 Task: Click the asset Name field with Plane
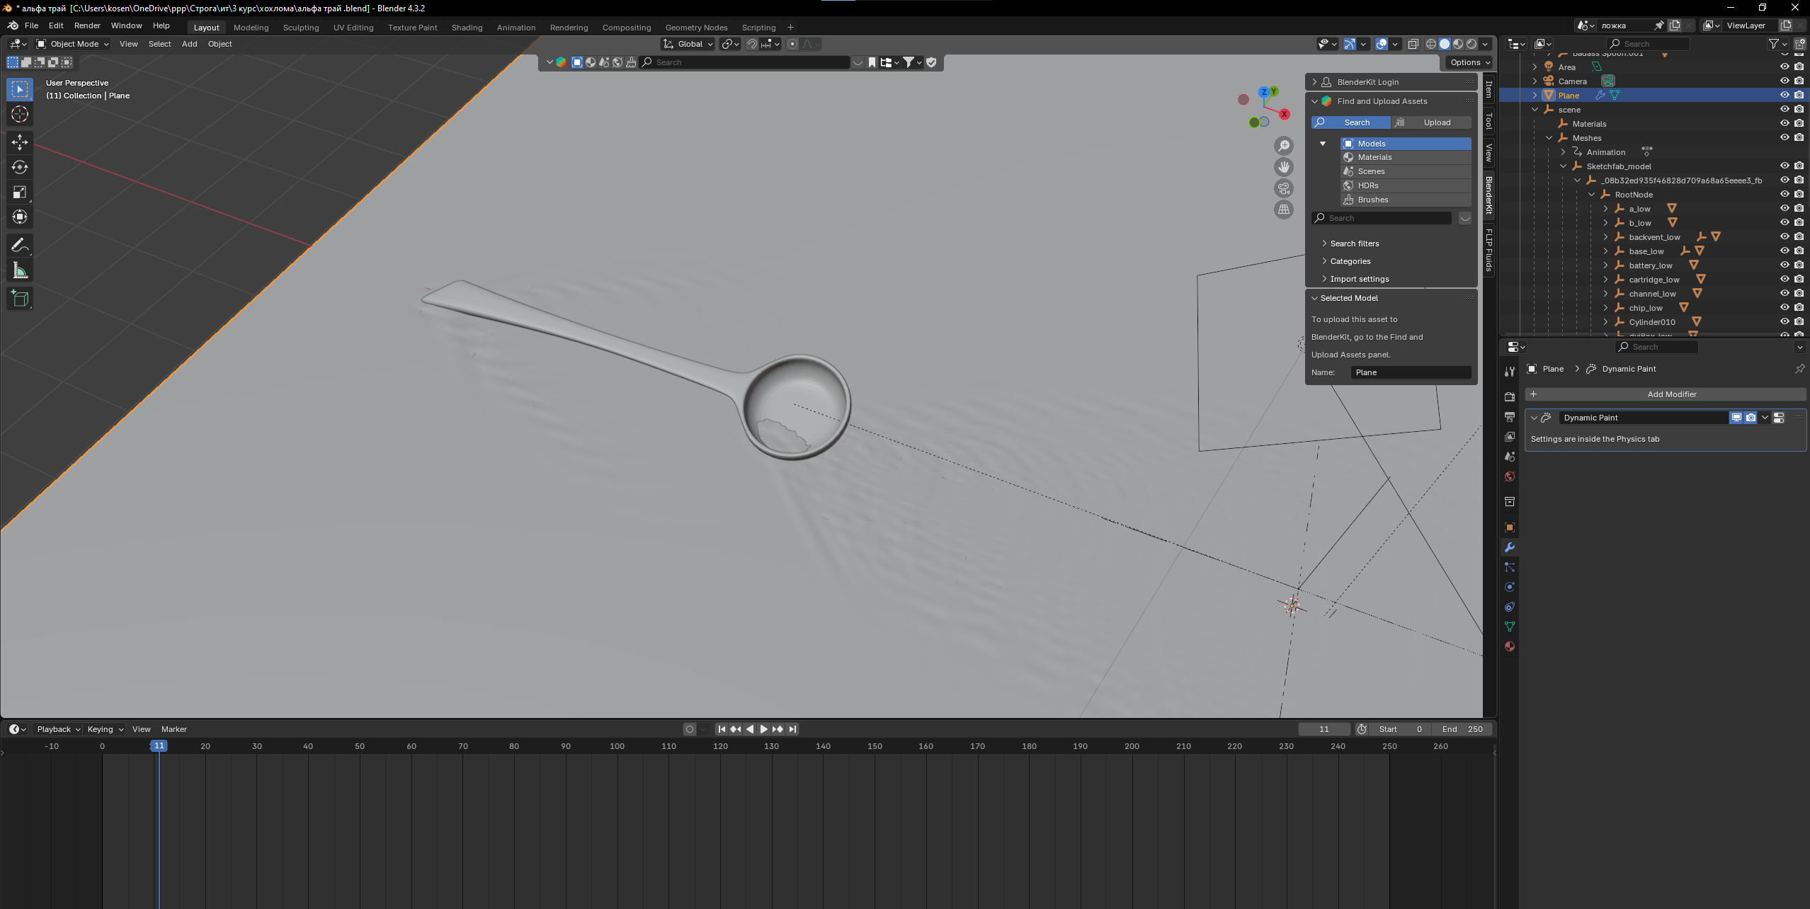point(1410,372)
